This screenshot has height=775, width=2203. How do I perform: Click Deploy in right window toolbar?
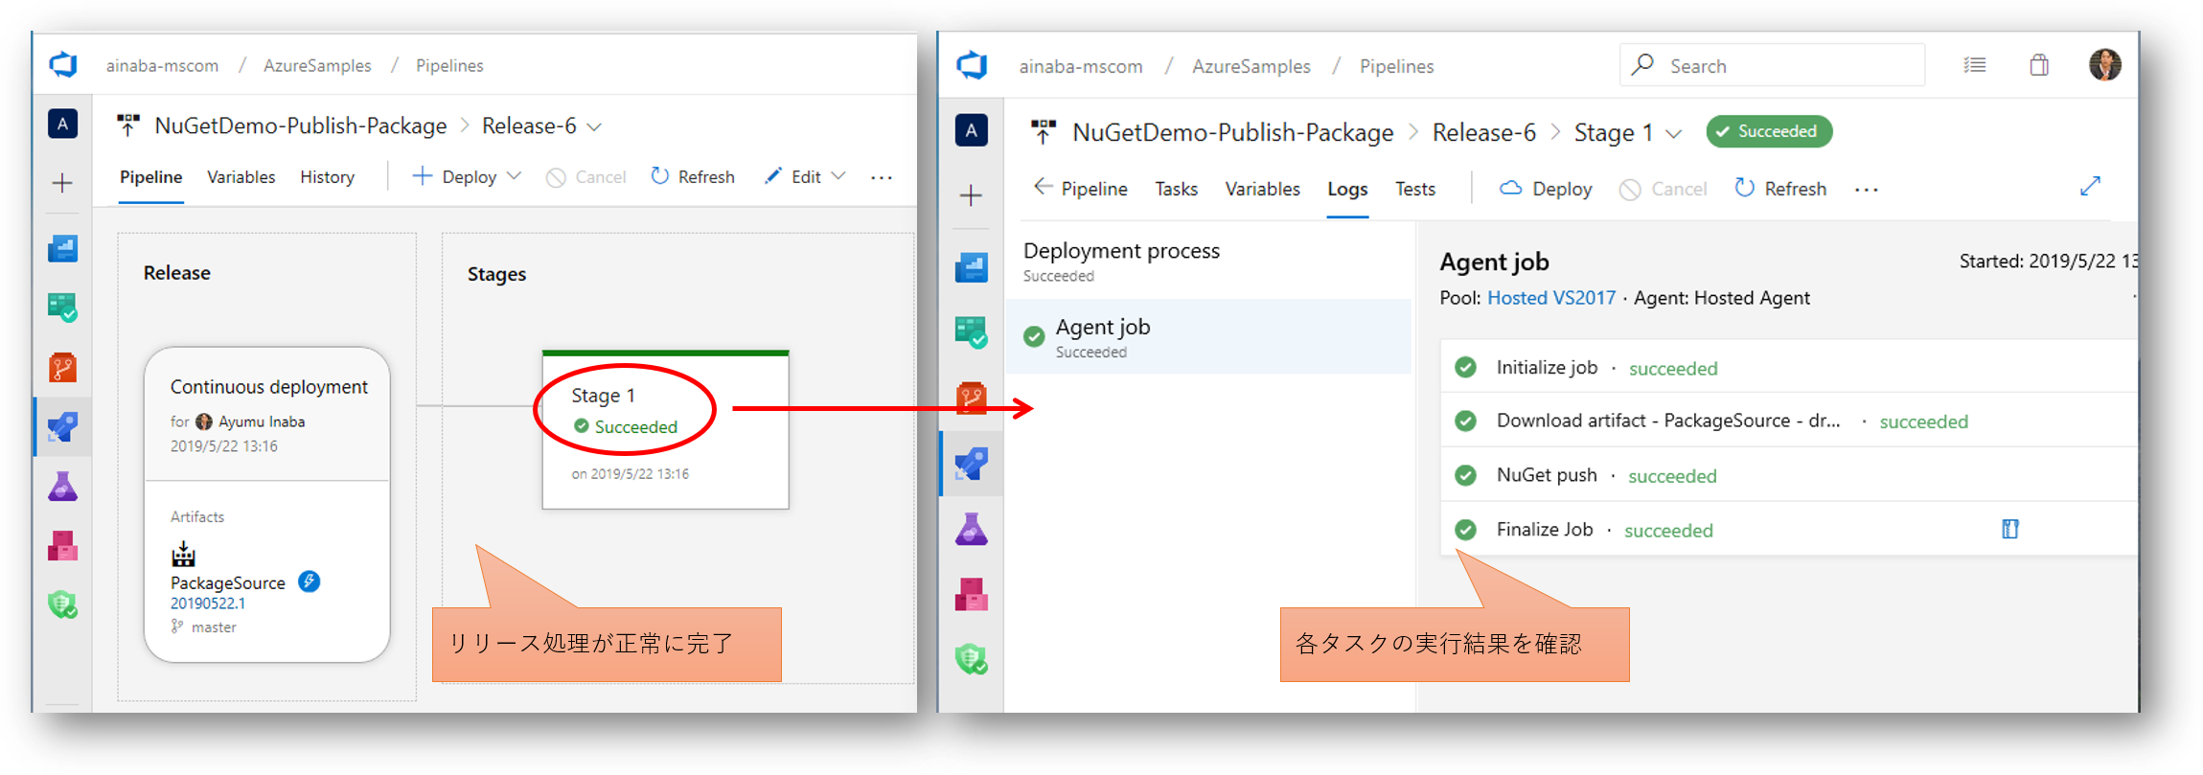1546,189
